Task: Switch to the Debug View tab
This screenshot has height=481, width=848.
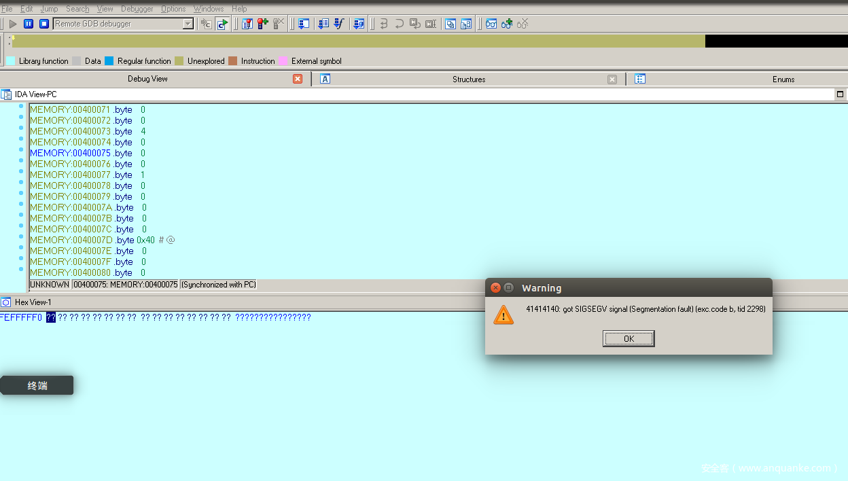Action: click(x=147, y=79)
